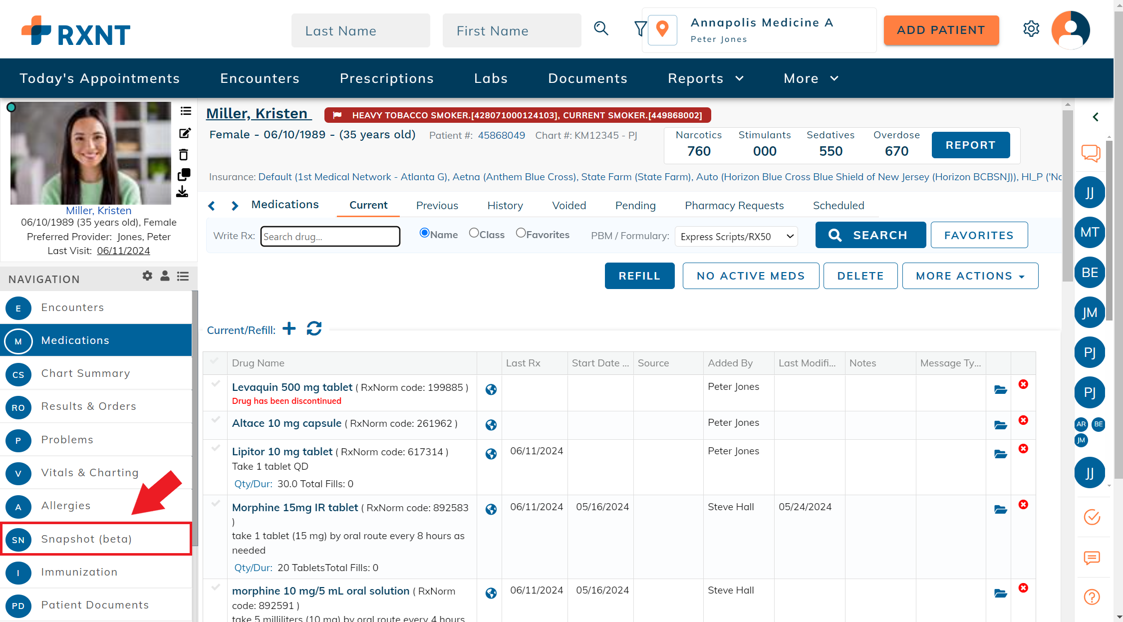Open Today's Appointments
The image size is (1123, 622).
[100, 78]
